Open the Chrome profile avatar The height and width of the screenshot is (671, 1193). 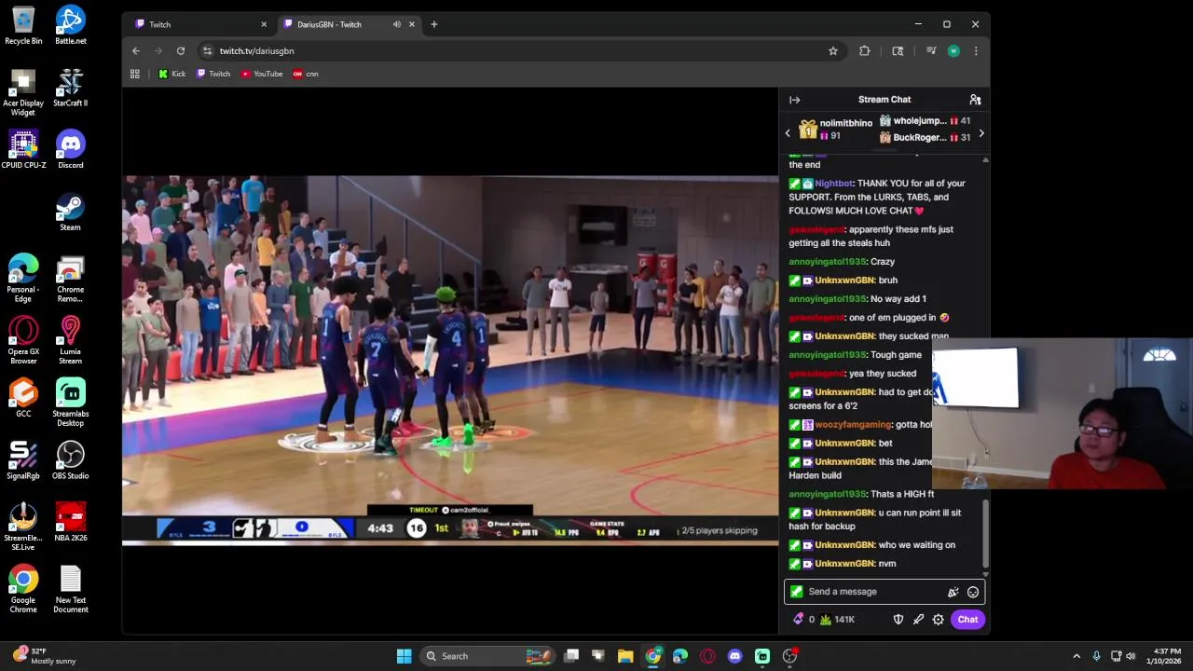click(953, 51)
